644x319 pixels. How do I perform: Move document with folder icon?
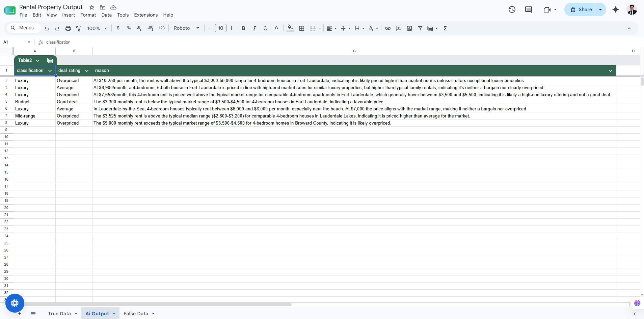pos(103,7)
